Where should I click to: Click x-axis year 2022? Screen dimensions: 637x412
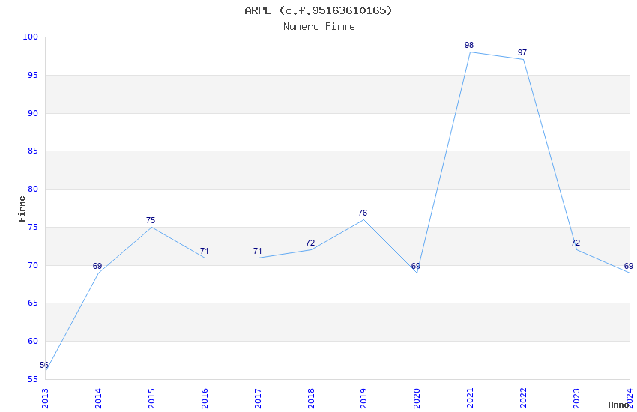point(524,399)
